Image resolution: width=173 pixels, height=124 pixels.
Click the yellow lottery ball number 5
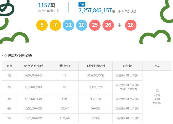pos(42,25)
